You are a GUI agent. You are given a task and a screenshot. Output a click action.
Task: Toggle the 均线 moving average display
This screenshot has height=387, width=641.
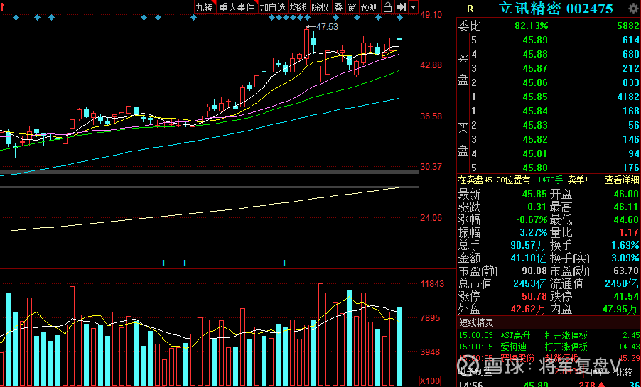(298, 7)
